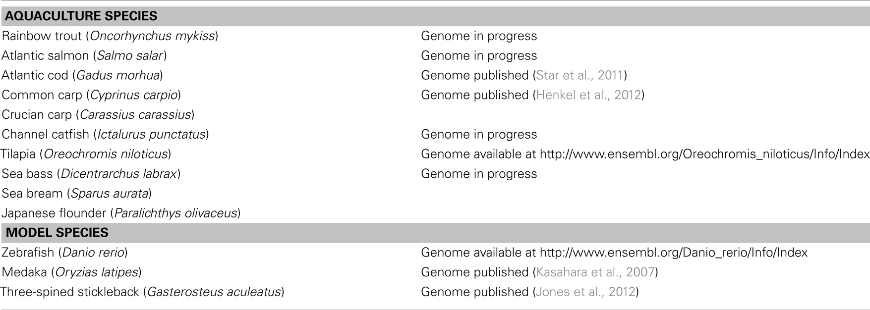
Task: Select the MODEL SPECIES header row
Action: [x=435, y=233]
